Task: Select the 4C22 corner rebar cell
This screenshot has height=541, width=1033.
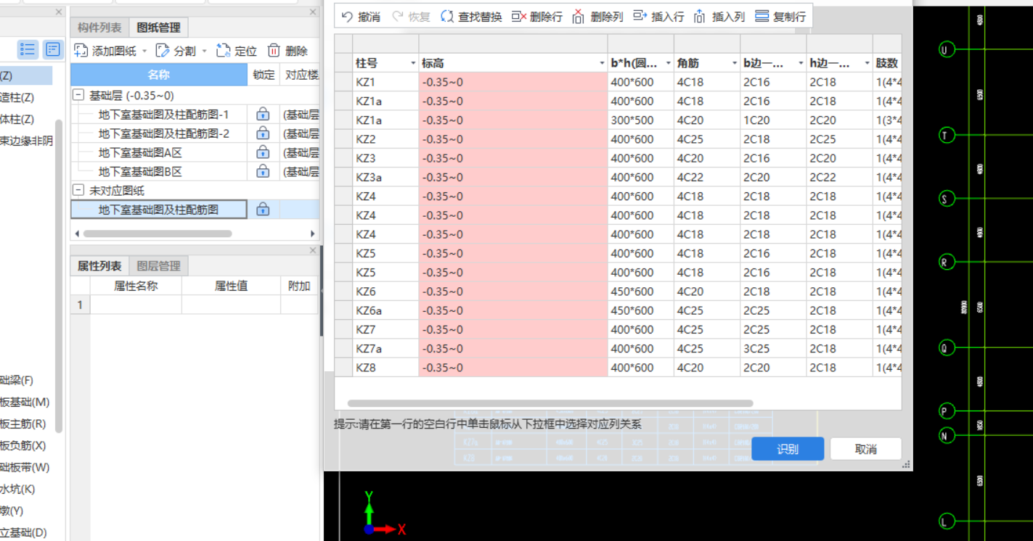Action: 707,177
